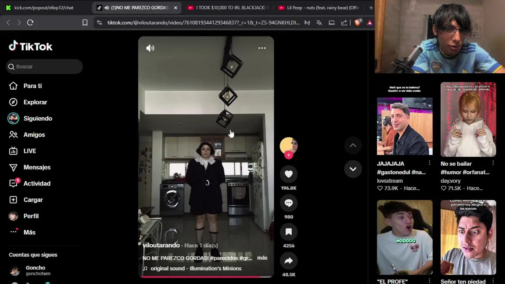This screenshot has width=505, height=284.
Task: Open Brave Shields lion icon
Action: (x=358, y=22)
